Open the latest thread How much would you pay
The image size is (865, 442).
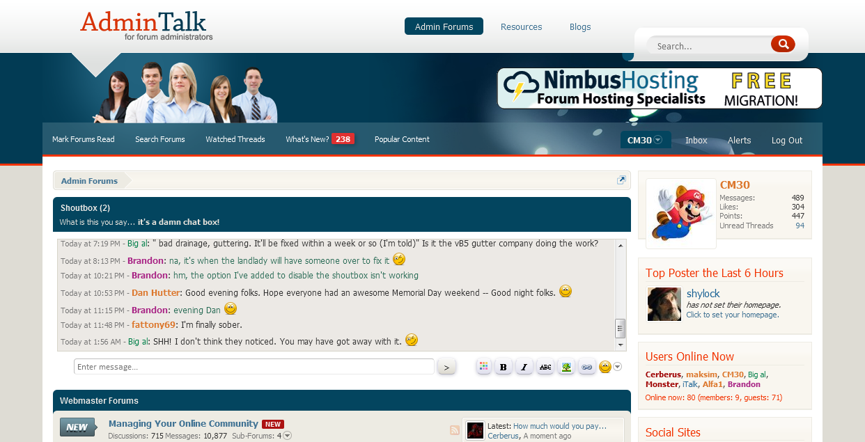[x=560, y=426]
